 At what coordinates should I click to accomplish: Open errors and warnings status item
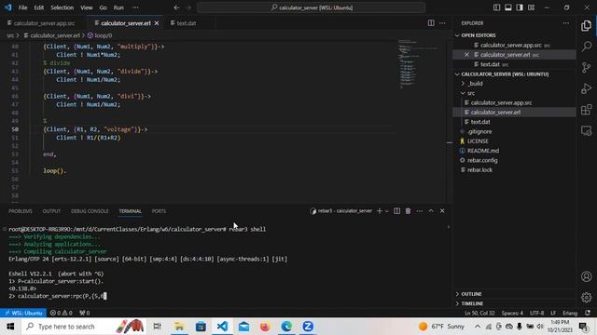[61, 313]
